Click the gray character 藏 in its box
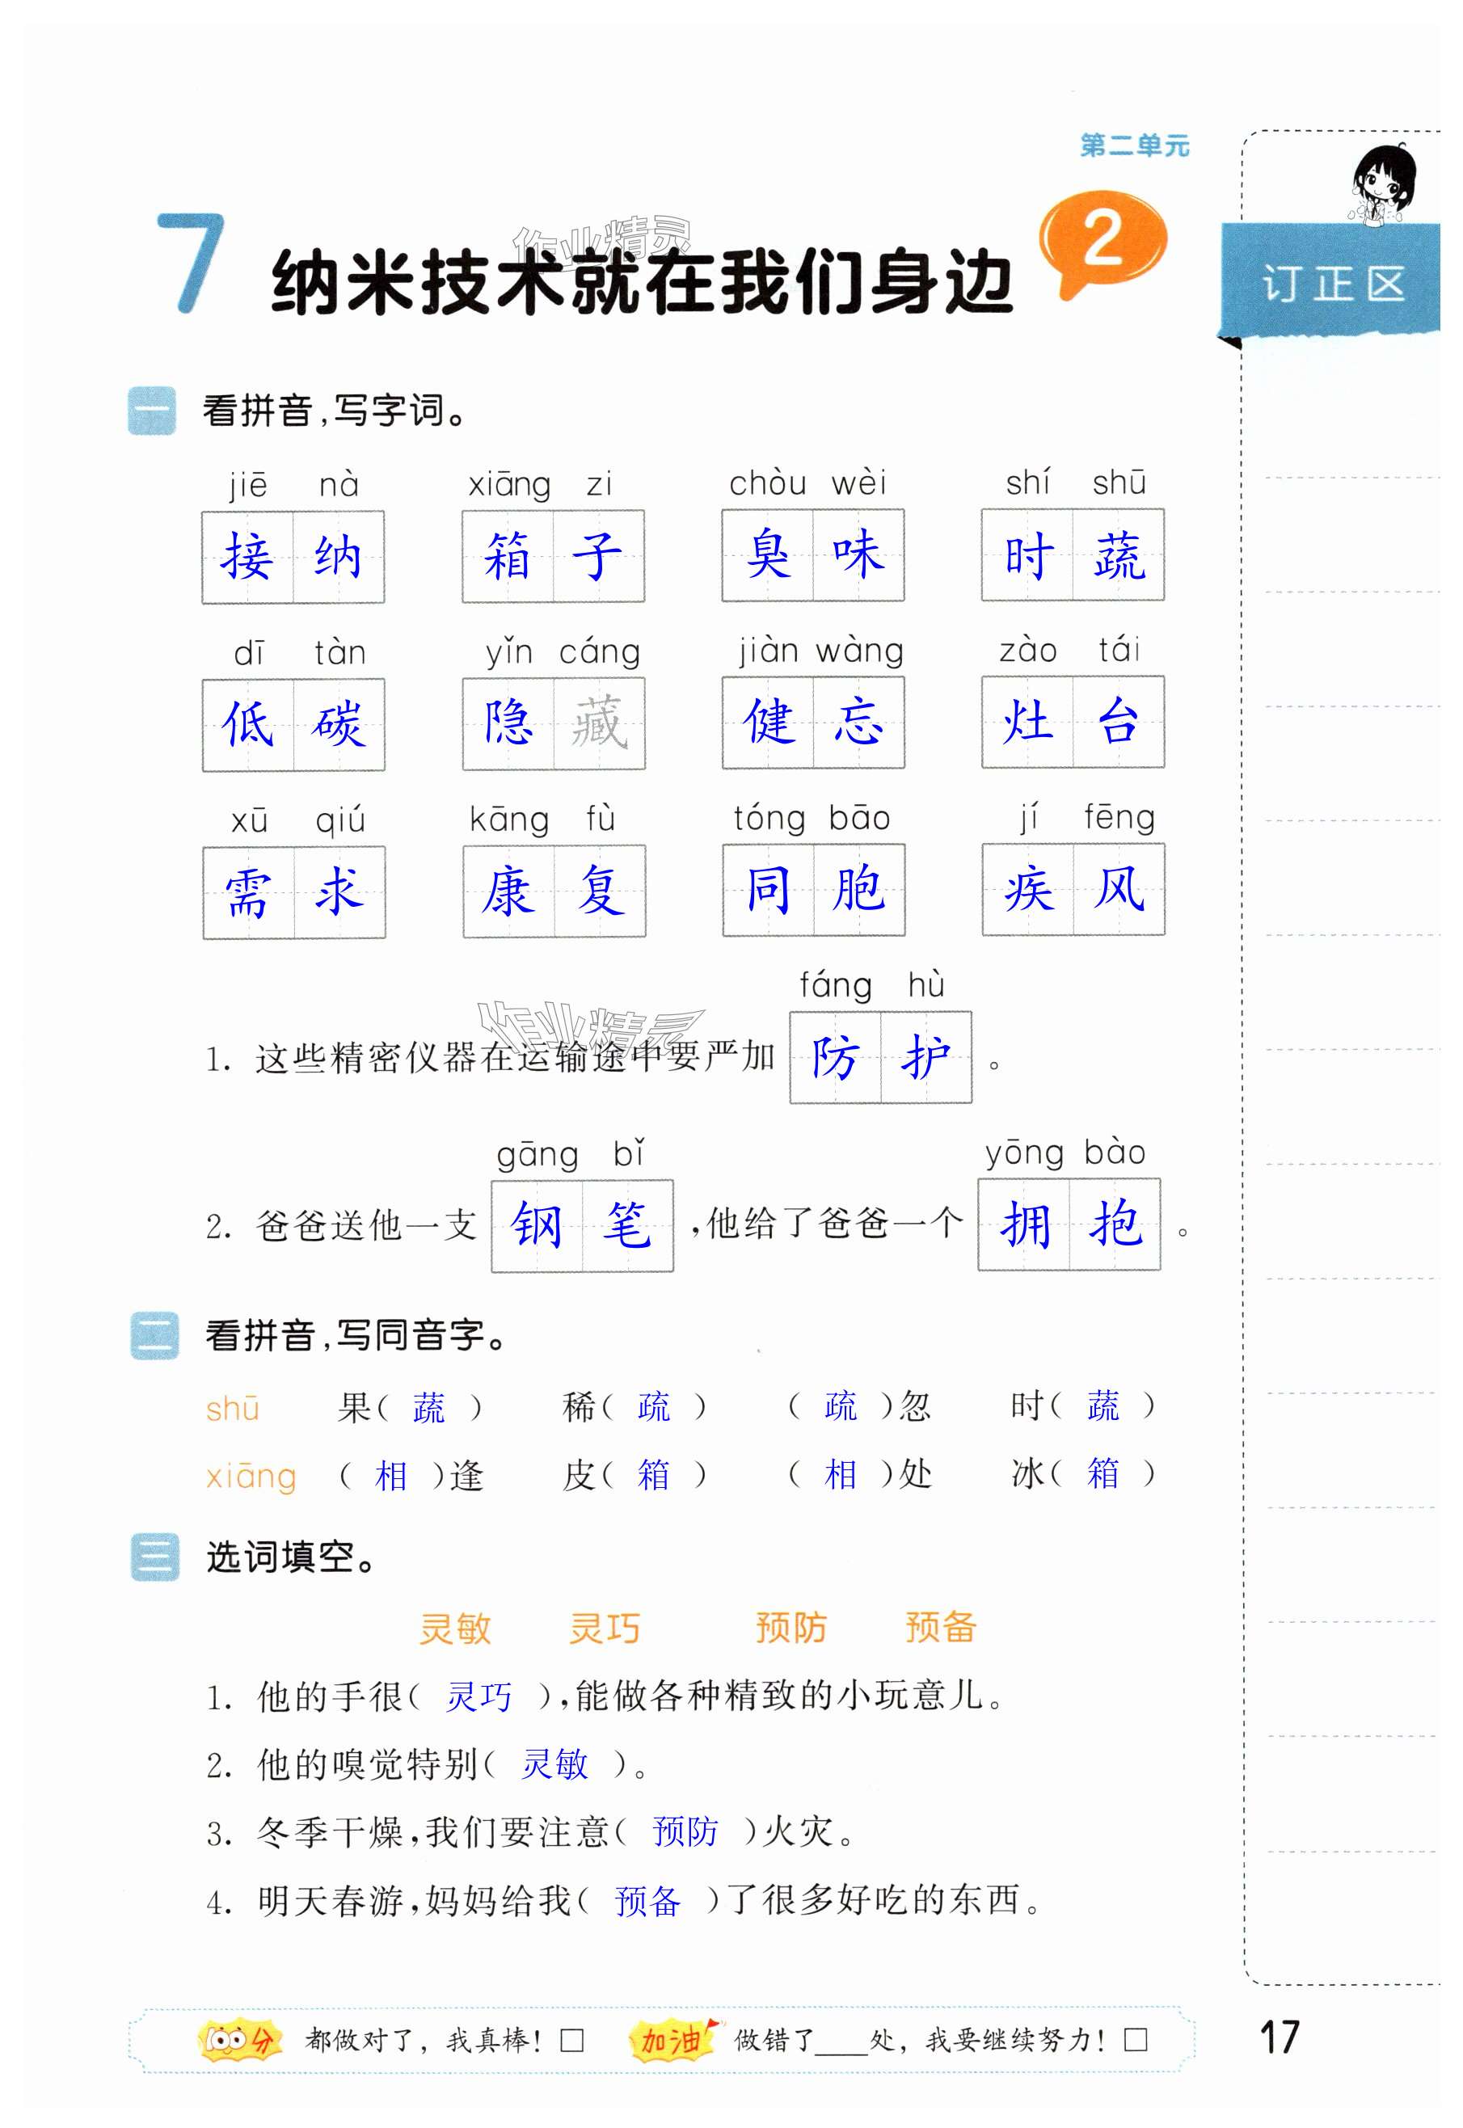The width and height of the screenshot is (1463, 2128). point(600,724)
